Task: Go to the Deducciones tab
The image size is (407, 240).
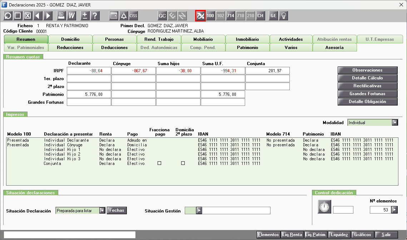Action: 114,48
